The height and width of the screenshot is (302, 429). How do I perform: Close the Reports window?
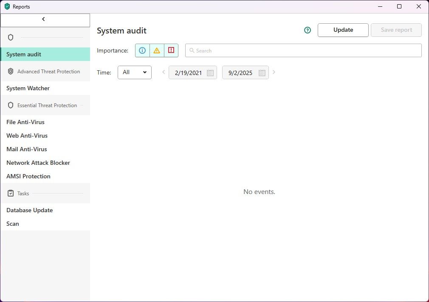click(419, 6)
